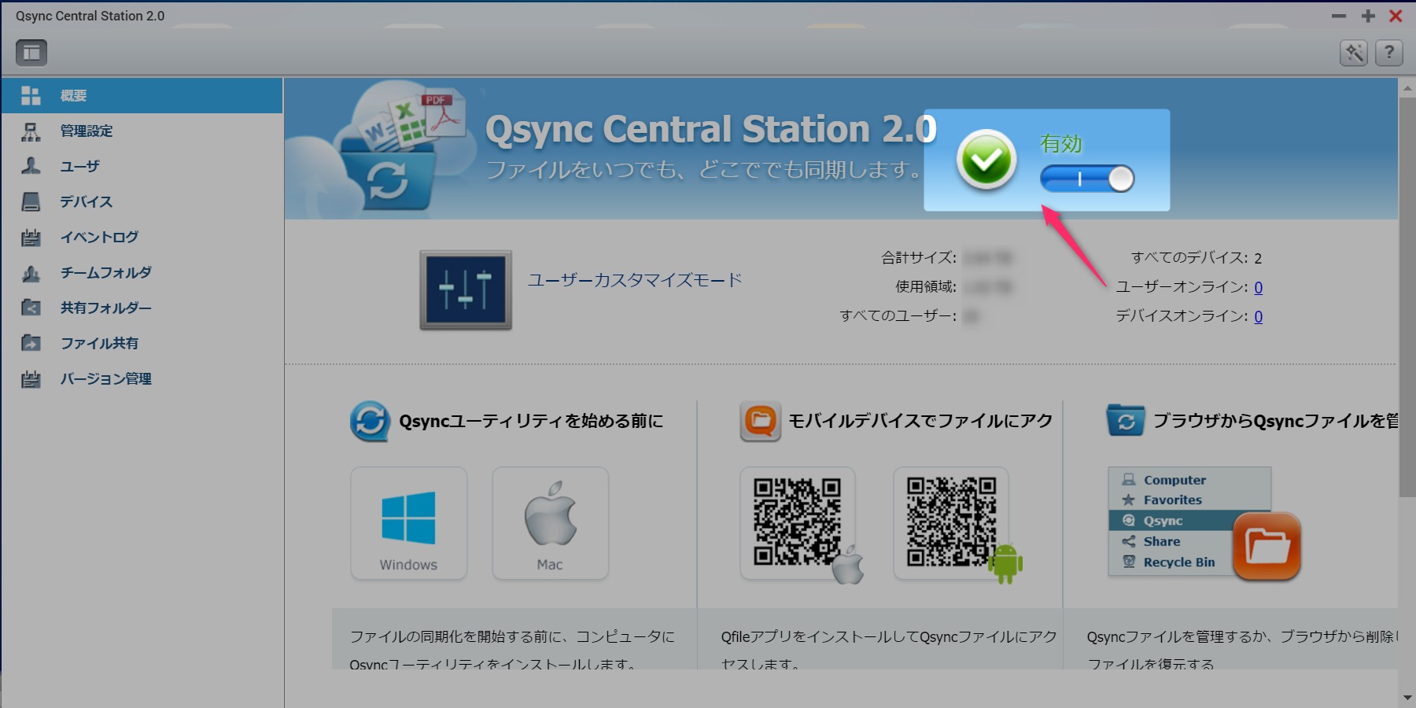Click the scrollbar down arrow
Screen dimensions: 1416x708
tap(1407, 698)
